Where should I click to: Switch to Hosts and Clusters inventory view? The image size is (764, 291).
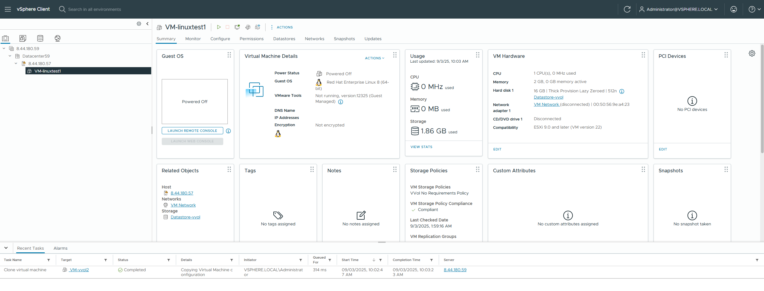coord(5,38)
